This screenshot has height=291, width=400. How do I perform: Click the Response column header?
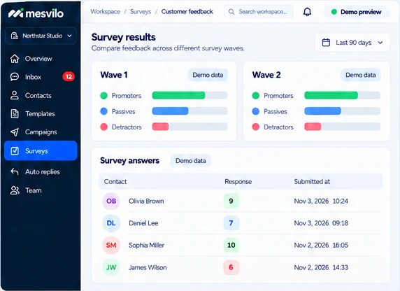pos(238,181)
